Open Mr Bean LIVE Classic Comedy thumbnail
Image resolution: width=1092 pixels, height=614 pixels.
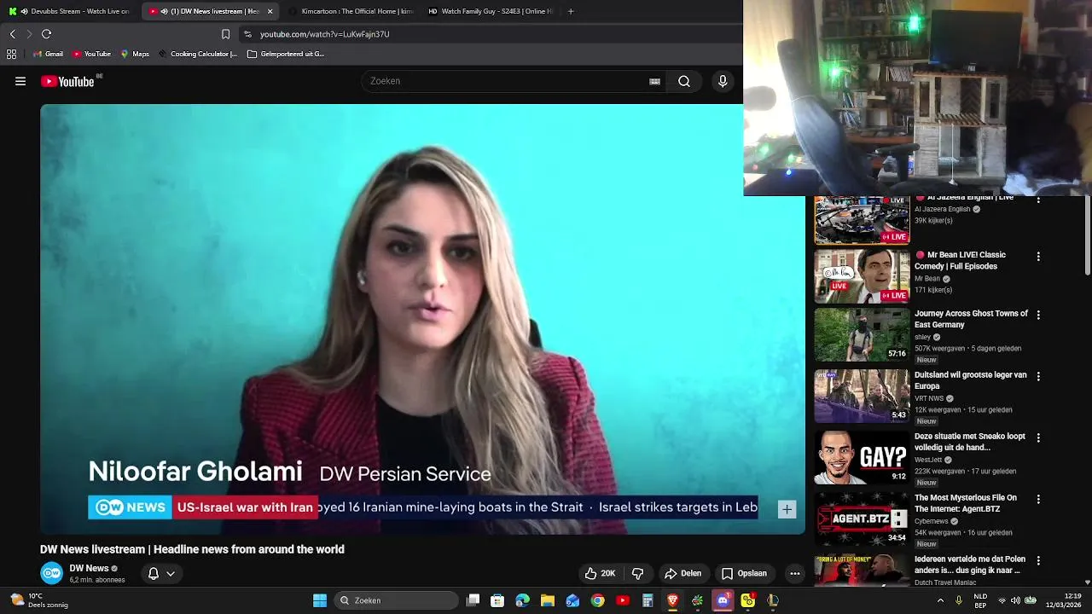click(x=862, y=275)
